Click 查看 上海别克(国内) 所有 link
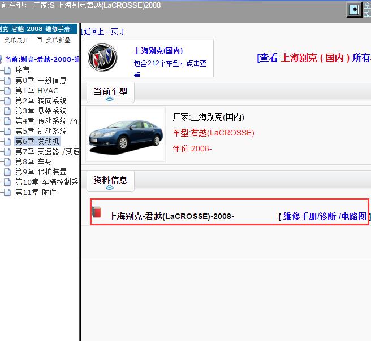This screenshot has width=371, height=341. [x=314, y=58]
